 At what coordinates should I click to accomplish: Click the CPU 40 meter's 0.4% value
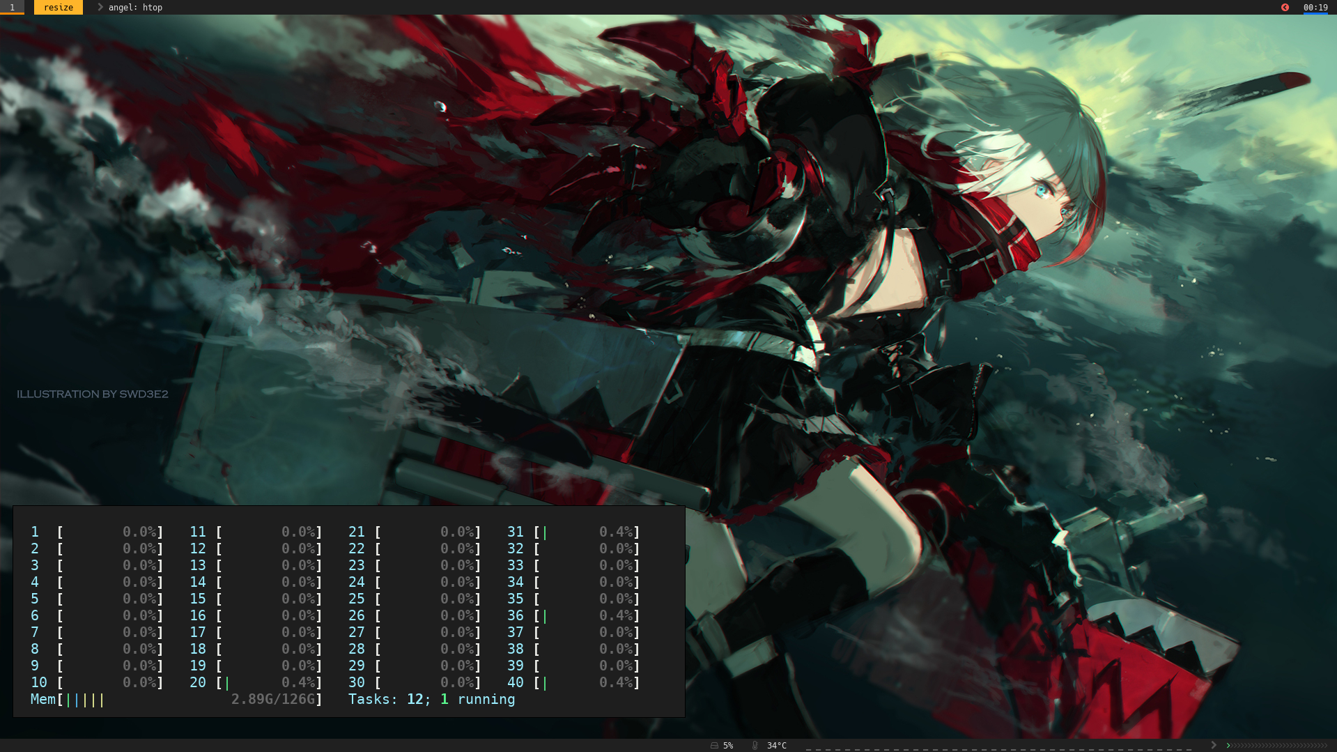616,683
